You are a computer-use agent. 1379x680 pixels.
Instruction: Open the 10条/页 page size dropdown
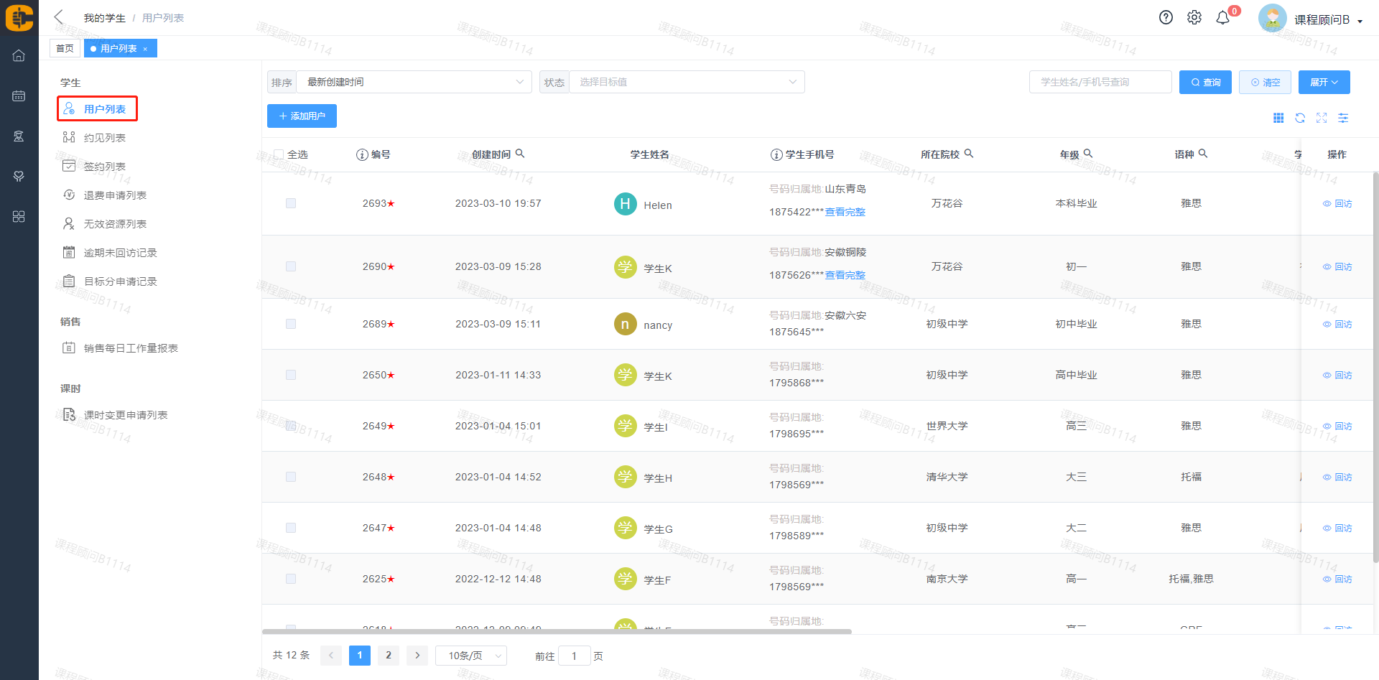coord(471,656)
